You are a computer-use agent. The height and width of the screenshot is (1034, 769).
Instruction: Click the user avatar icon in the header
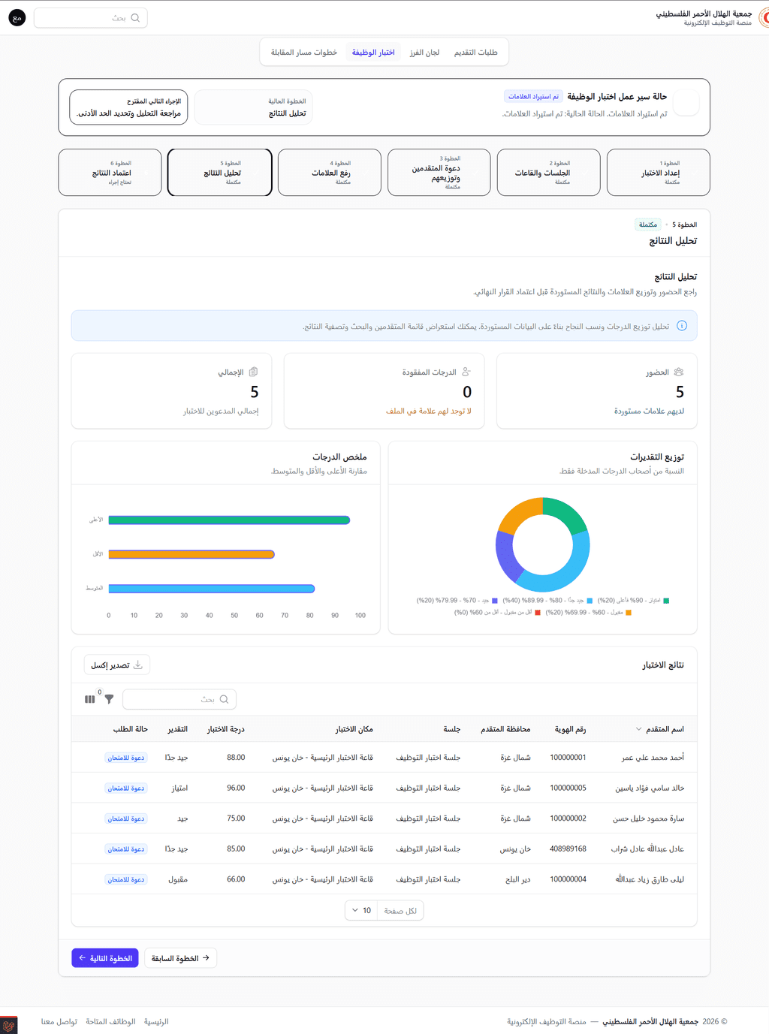tap(17, 18)
